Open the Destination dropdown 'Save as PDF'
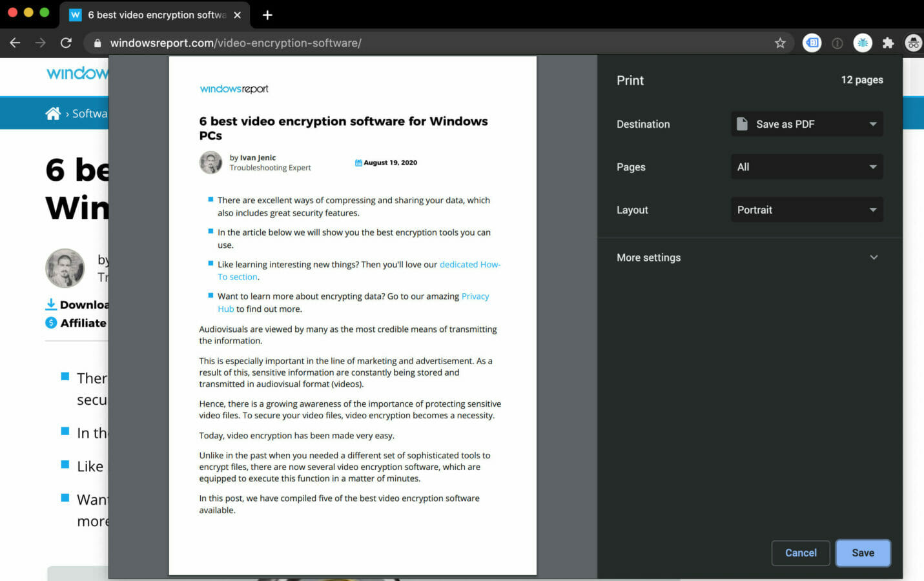Viewport: 924px width, 581px height. tap(806, 124)
